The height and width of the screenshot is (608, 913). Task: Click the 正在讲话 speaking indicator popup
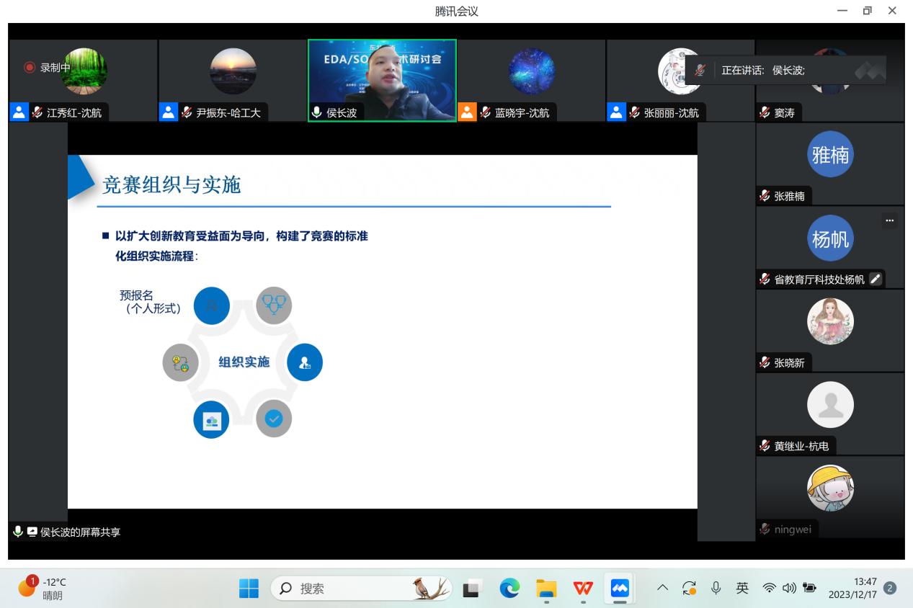tap(785, 71)
